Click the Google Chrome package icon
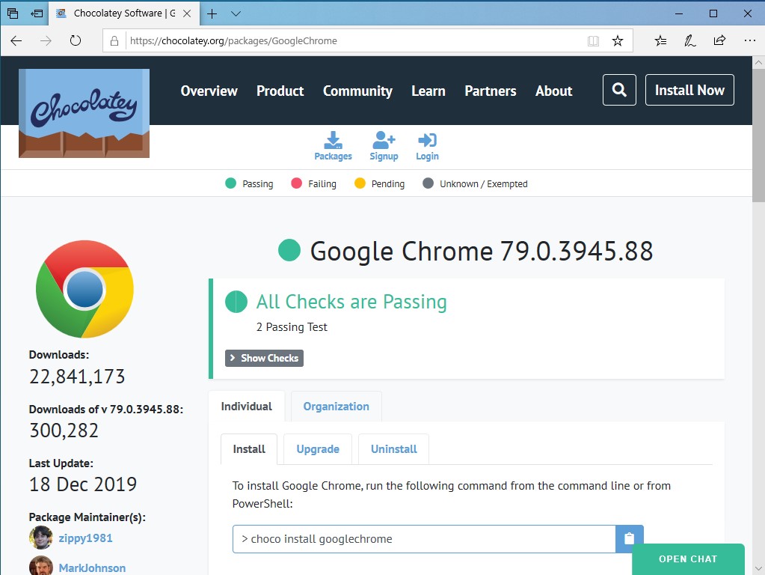The image size is (765, 575). [x=85, y=289]
